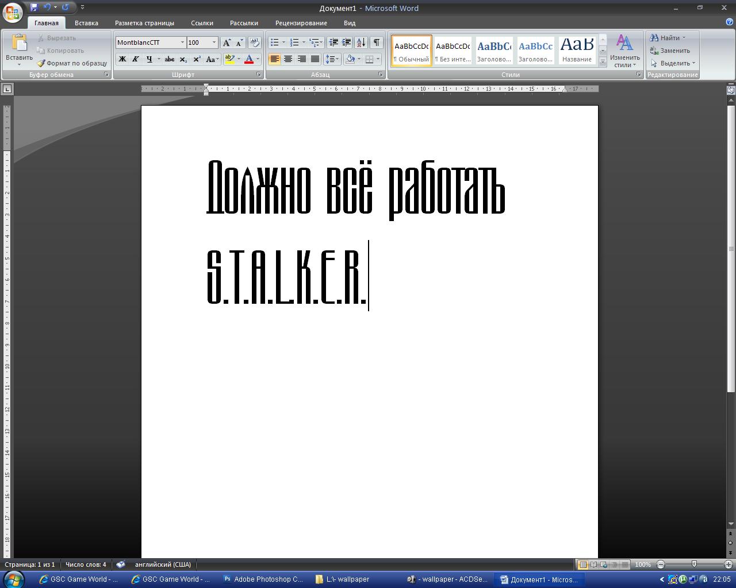Toggle Italic (К) formatting
Image resolution: width=736 pixels, height=588 pixels.
pyautogui.click(x=136, y=59)
